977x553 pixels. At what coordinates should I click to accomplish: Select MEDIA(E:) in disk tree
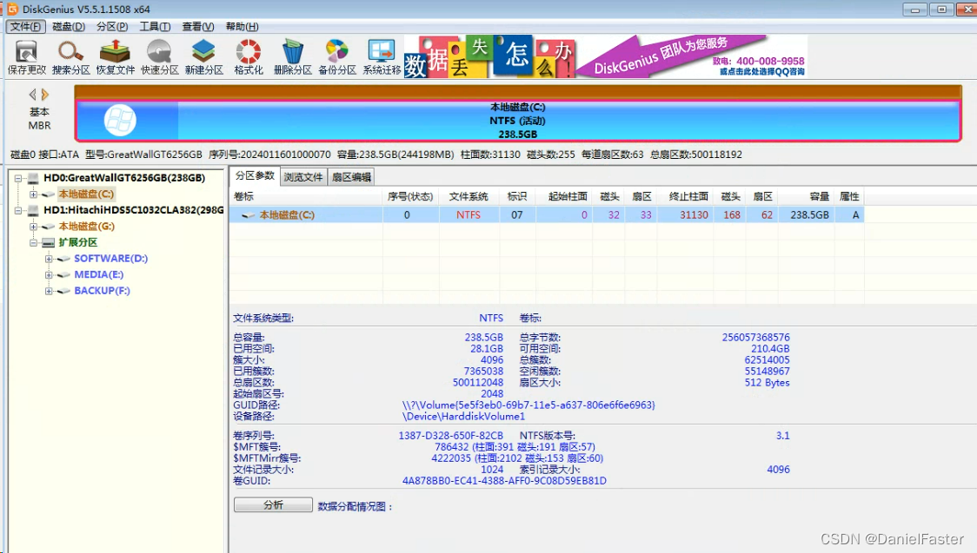[x=99, y=275]
